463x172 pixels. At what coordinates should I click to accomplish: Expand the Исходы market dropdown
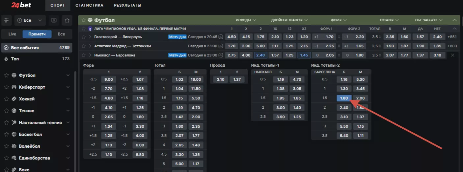coord(246,20)
